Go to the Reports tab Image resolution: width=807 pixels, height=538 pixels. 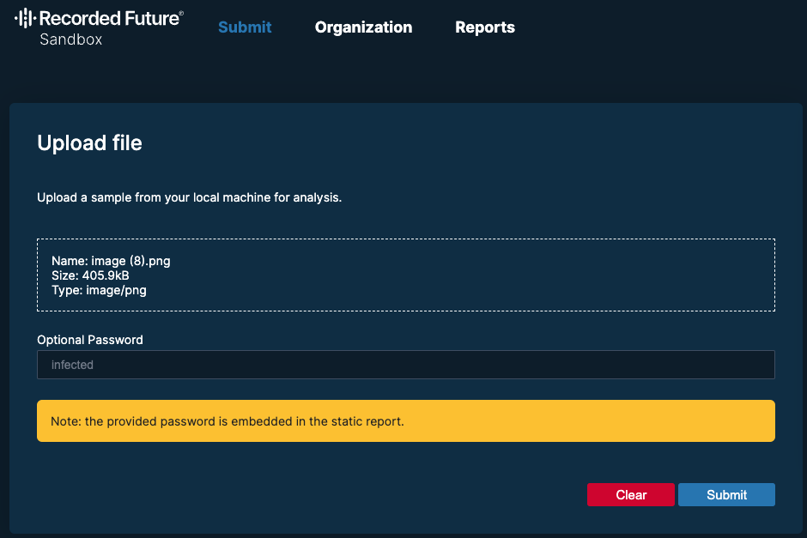(485, 27)
